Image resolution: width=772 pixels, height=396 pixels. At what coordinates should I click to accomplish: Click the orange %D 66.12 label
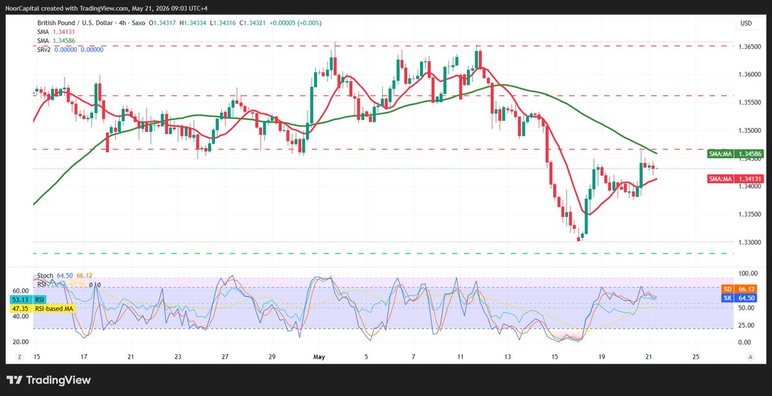[738, 289]
